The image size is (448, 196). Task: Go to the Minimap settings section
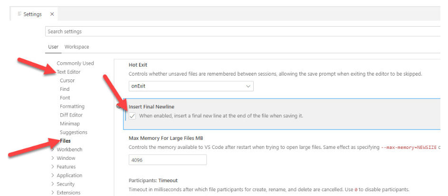click(x=70, y=124)
